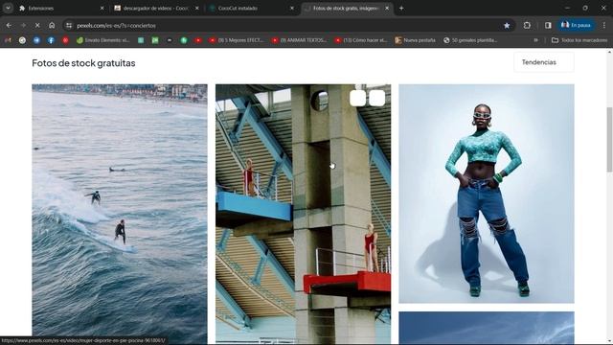
Task: Open the red circle bookmark after Facebook
Action: click(x=65, y=40)
